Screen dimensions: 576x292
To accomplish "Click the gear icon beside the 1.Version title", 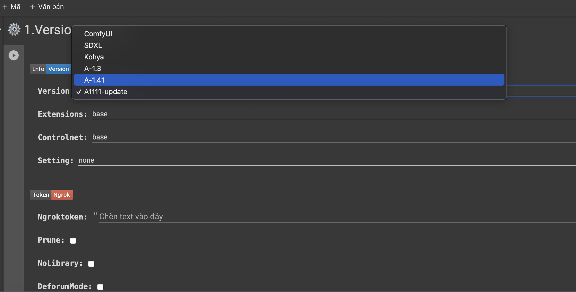I will (14, 30).
